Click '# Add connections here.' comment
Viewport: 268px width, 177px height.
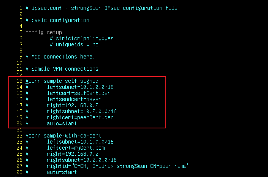[60, 57]
